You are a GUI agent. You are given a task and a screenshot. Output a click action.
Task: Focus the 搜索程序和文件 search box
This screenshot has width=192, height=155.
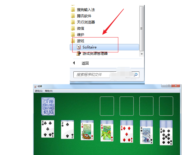106,75
